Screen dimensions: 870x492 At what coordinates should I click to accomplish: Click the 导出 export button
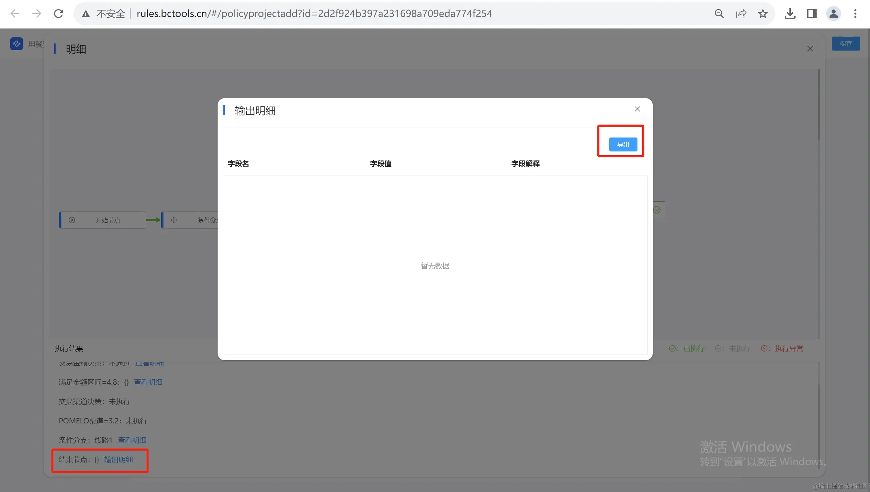tap(623, 144)
